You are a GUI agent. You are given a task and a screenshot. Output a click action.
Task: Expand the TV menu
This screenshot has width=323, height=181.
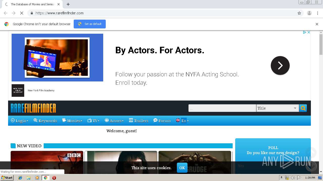pos(93,121)
